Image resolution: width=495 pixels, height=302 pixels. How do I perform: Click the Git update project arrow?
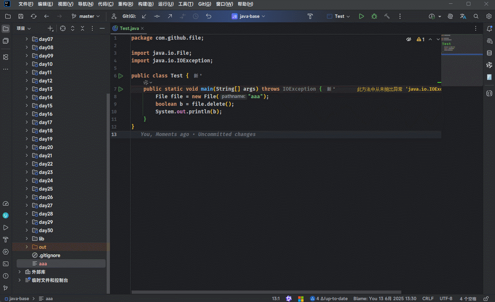click(x=144, y=16)
